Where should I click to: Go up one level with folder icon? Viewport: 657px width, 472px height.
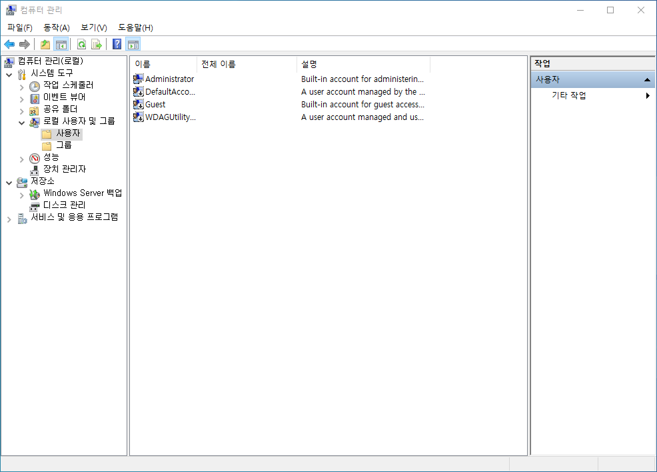point(45,44)
